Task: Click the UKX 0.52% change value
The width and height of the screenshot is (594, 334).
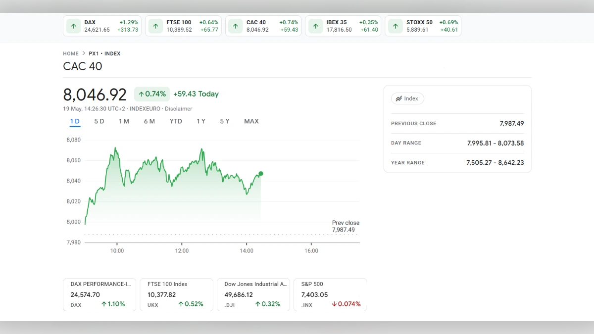Action: pos(191,304)
